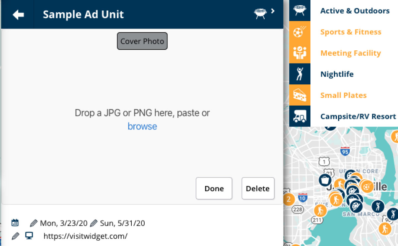Click the orange cluster marker numbered 2
This screenshot has width=398, height=246.
coord(289,199)
